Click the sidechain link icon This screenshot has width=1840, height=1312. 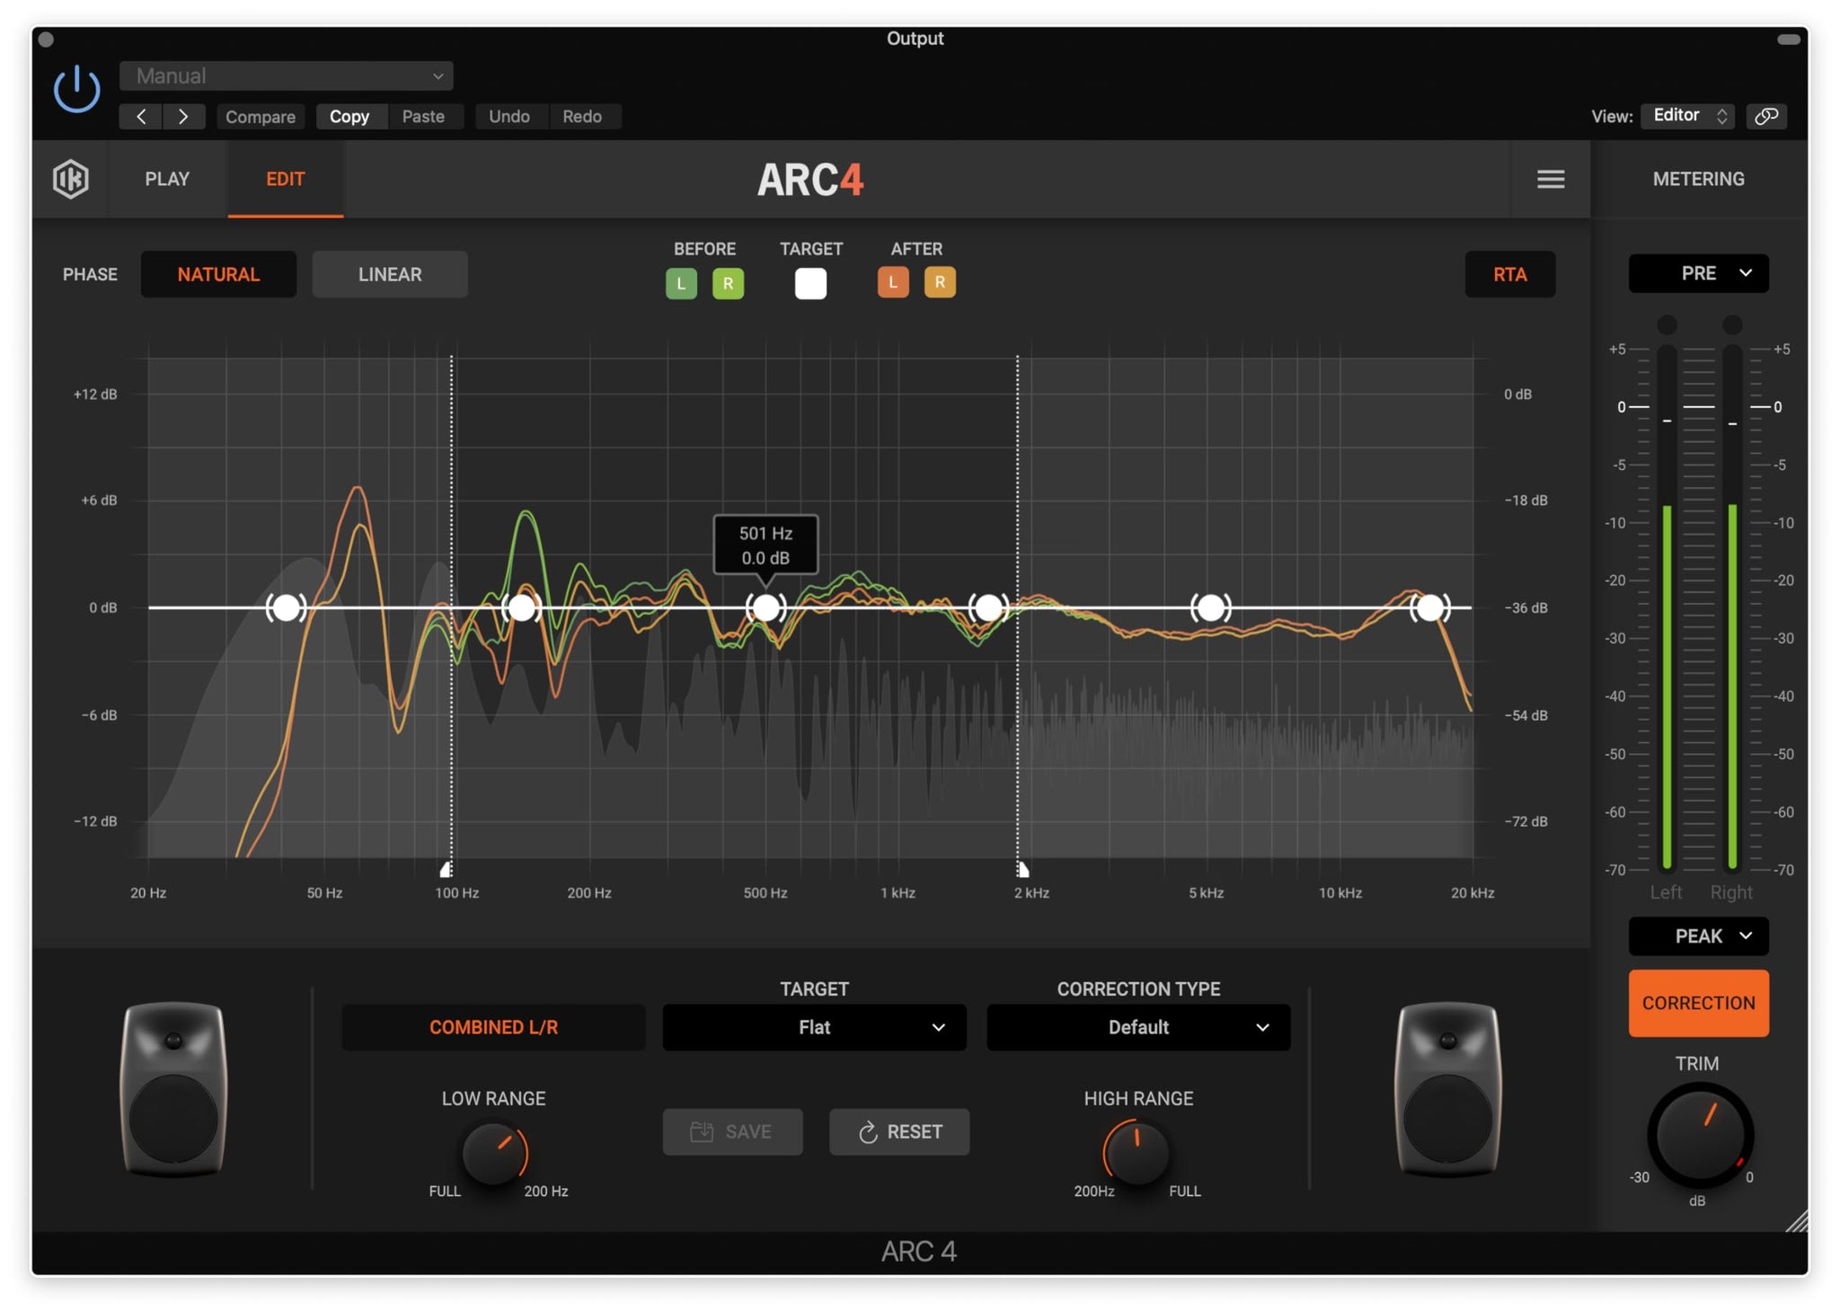(x=1765, y=116)
